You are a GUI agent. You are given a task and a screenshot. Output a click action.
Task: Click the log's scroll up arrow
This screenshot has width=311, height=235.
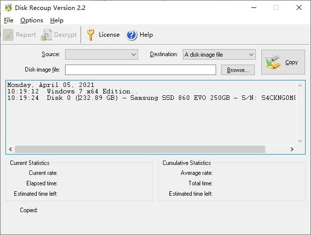coord(300,85)
